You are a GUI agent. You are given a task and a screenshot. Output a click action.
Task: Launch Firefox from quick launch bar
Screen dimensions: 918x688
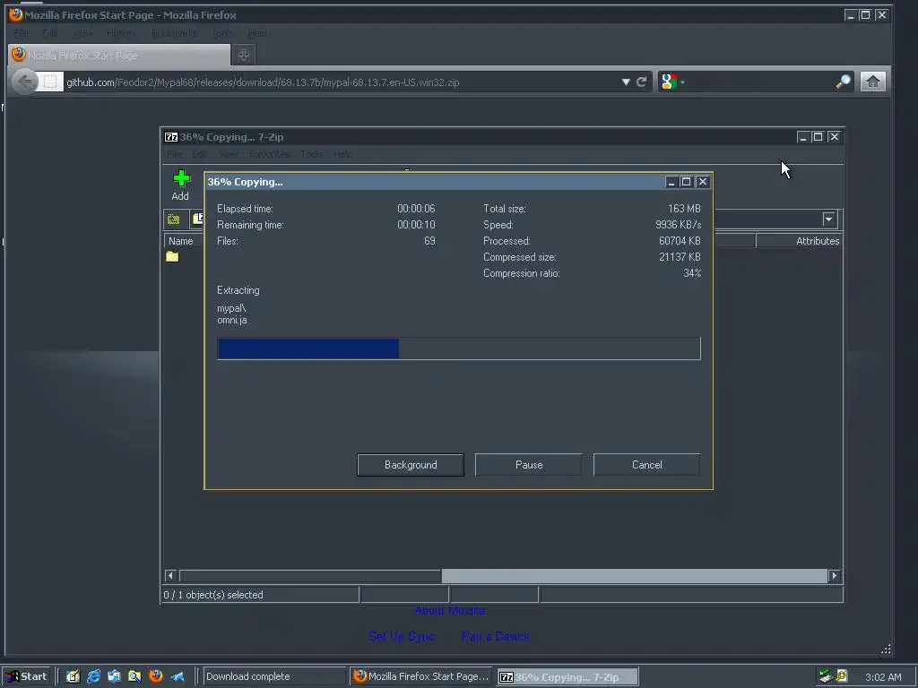click(x=156, y=676)
